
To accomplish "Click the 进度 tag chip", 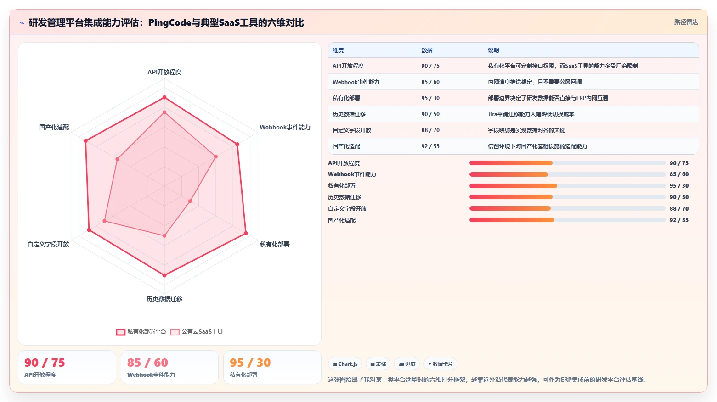I will pyautogui.click(x=407, y=364).
